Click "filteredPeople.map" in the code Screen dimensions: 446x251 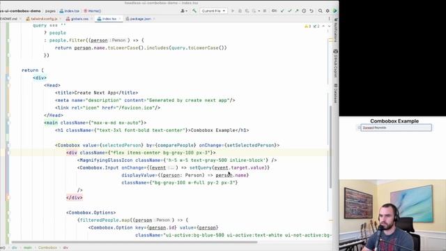pos(105,220)
